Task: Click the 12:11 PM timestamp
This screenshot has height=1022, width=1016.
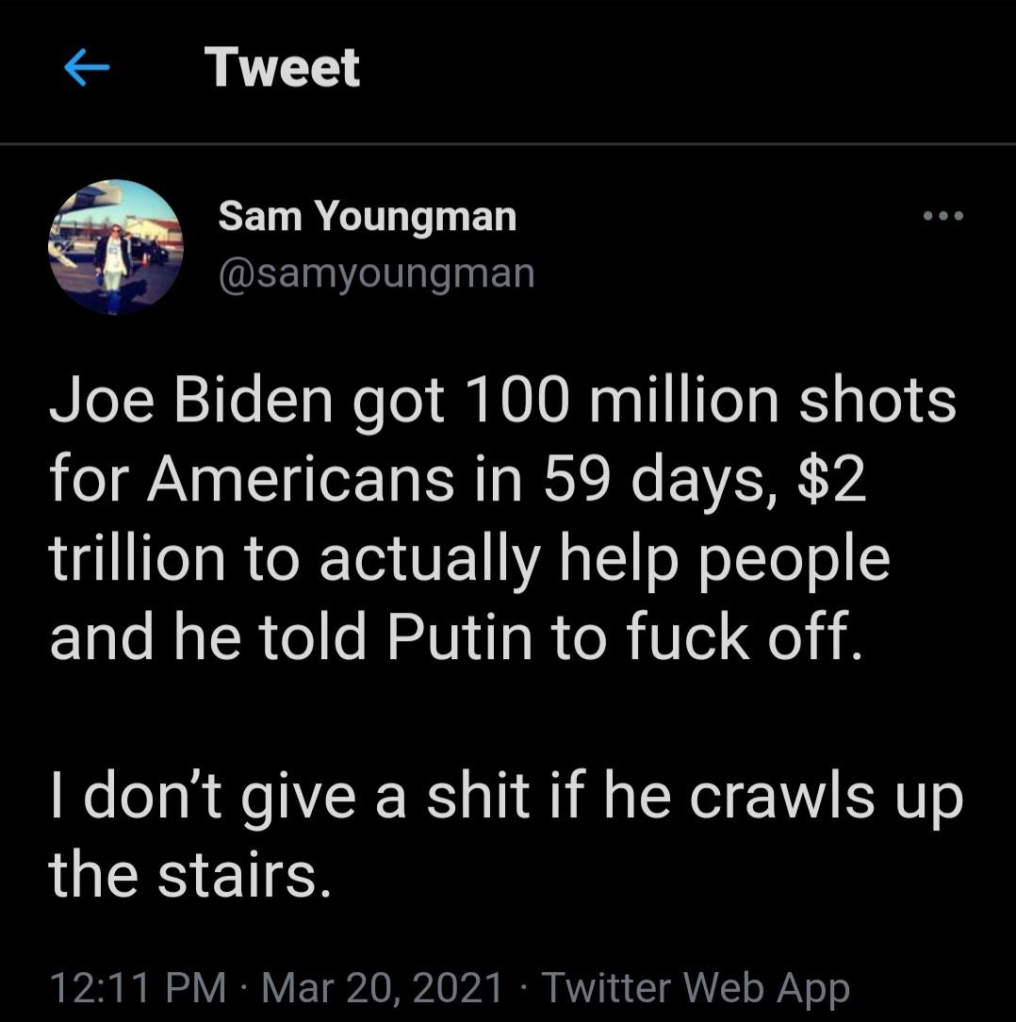Action: [x=138, y=988]
